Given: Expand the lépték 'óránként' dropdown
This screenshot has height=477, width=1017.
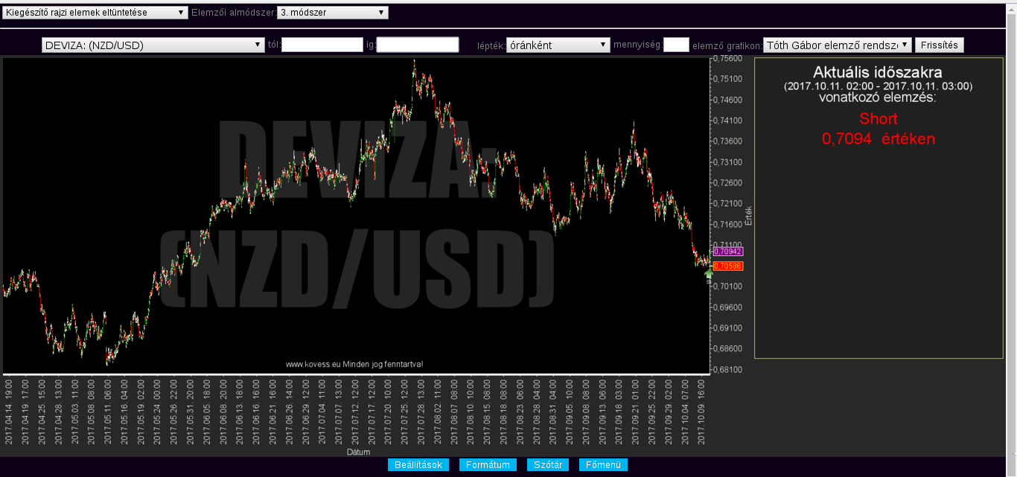Looking at the screenshot, I should point(558,45).
